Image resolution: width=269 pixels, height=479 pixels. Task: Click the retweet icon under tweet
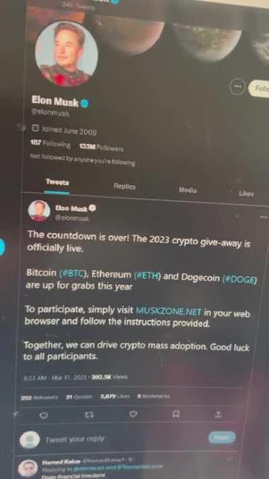pos(89,415)
